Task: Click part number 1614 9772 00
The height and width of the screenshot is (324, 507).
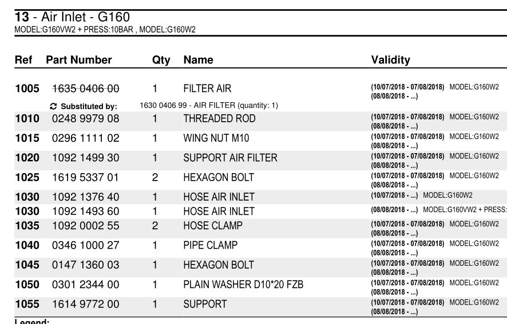Action: (x=85, y=304)
